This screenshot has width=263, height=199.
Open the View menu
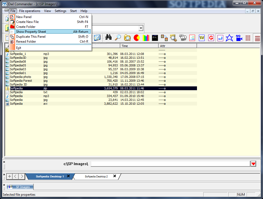[x=47, y=11]
